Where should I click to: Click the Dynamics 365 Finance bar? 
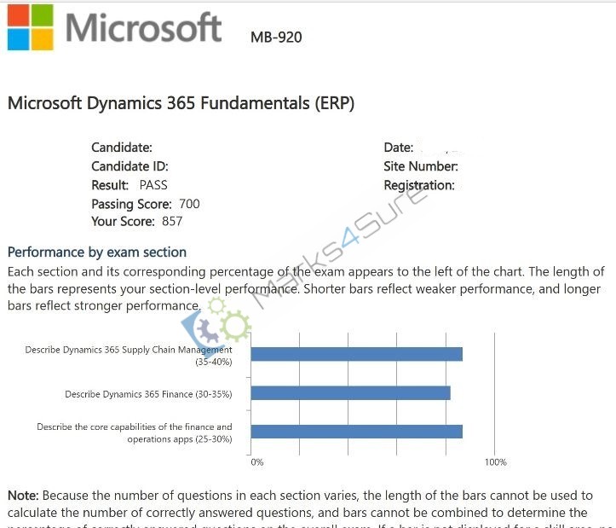(x=350, y=393)
